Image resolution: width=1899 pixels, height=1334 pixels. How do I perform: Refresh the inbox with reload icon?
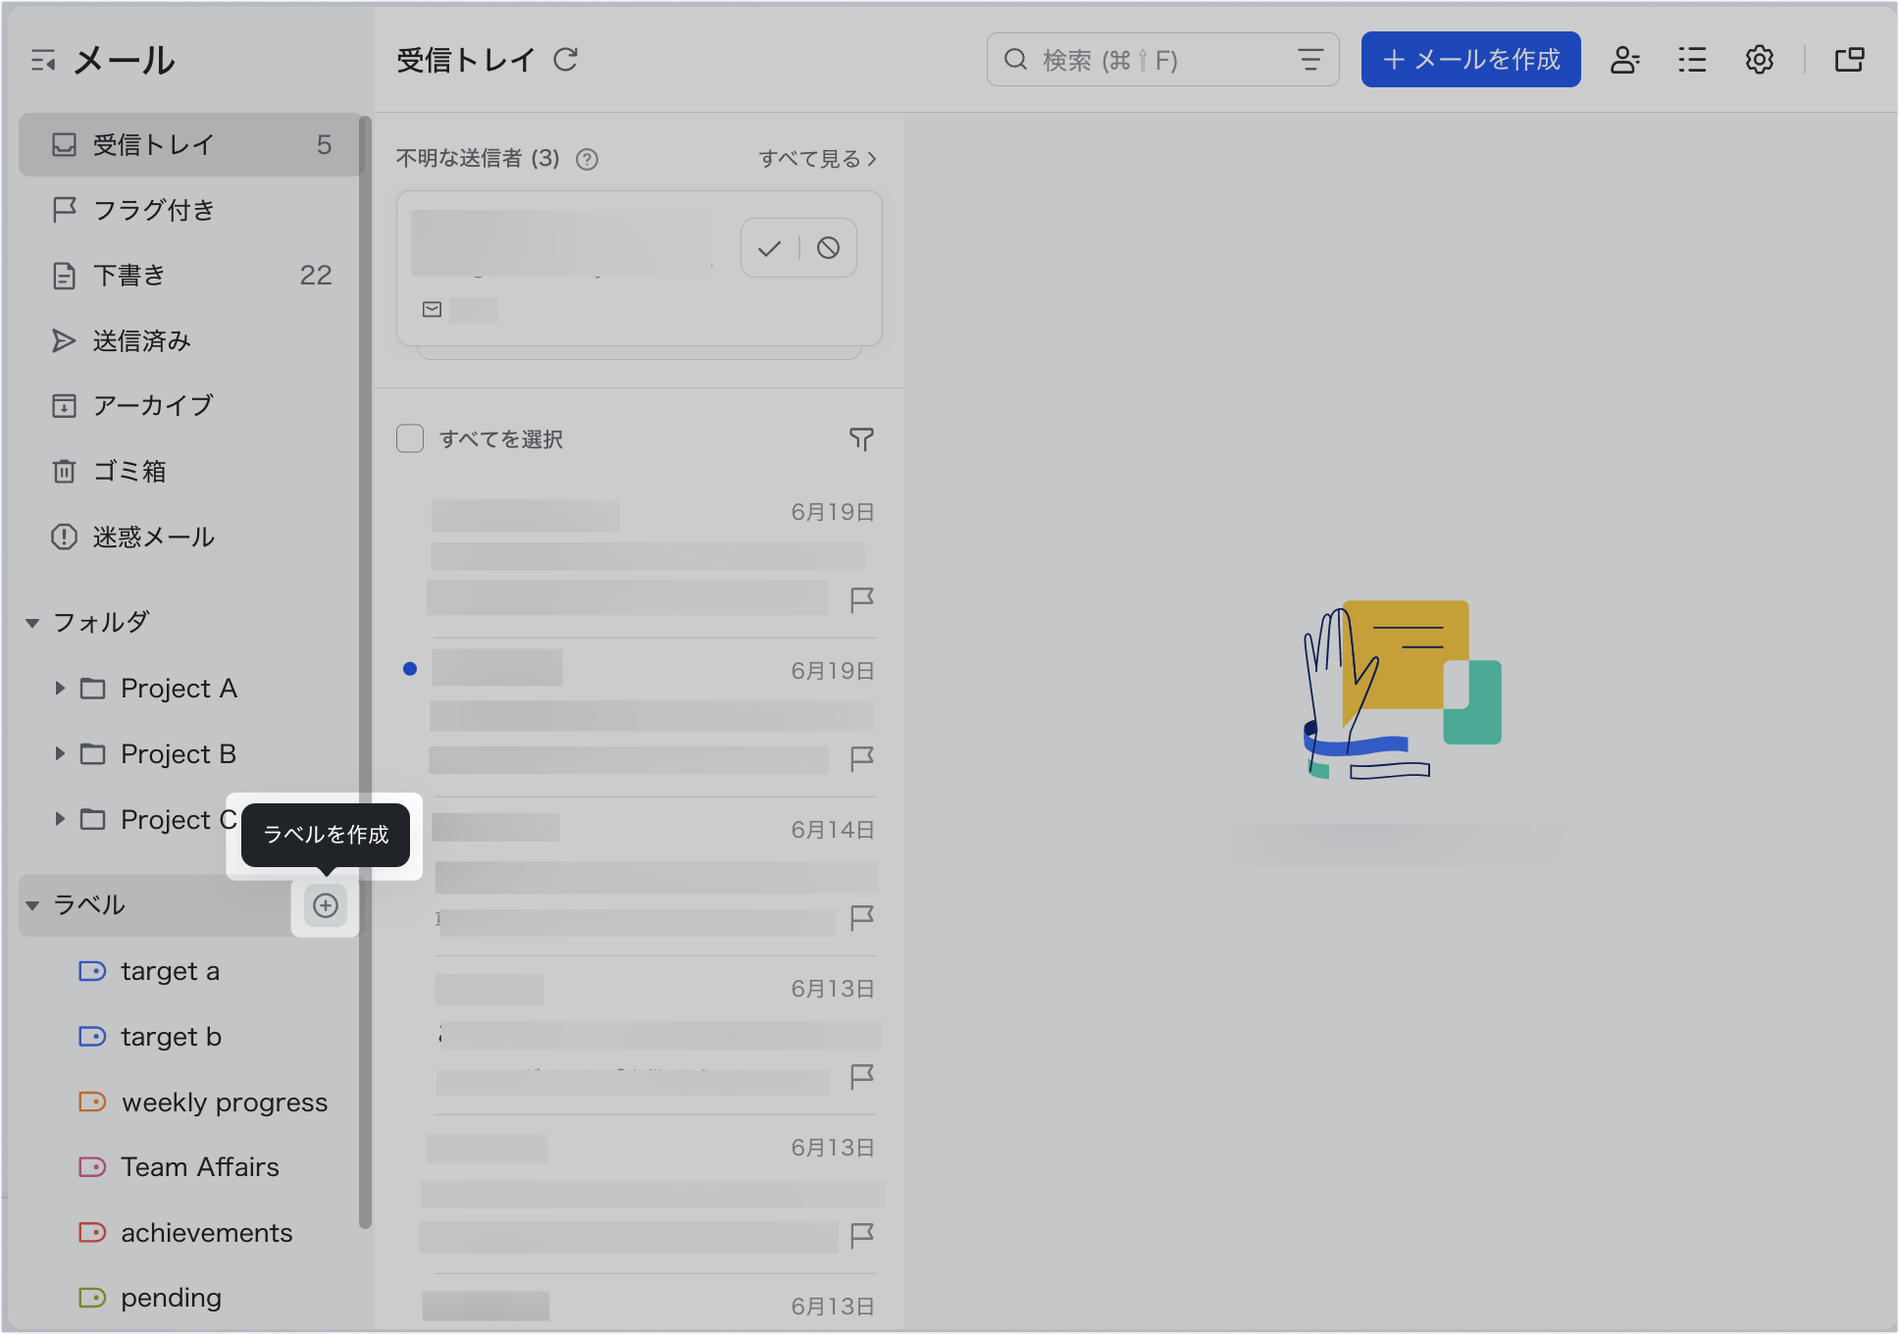(x=566, y=60)
